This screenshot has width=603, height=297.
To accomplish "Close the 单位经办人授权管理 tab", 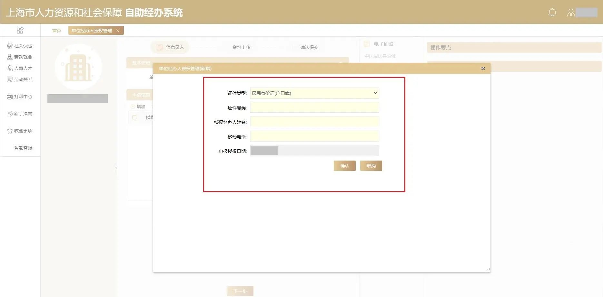I will [118, 31].
